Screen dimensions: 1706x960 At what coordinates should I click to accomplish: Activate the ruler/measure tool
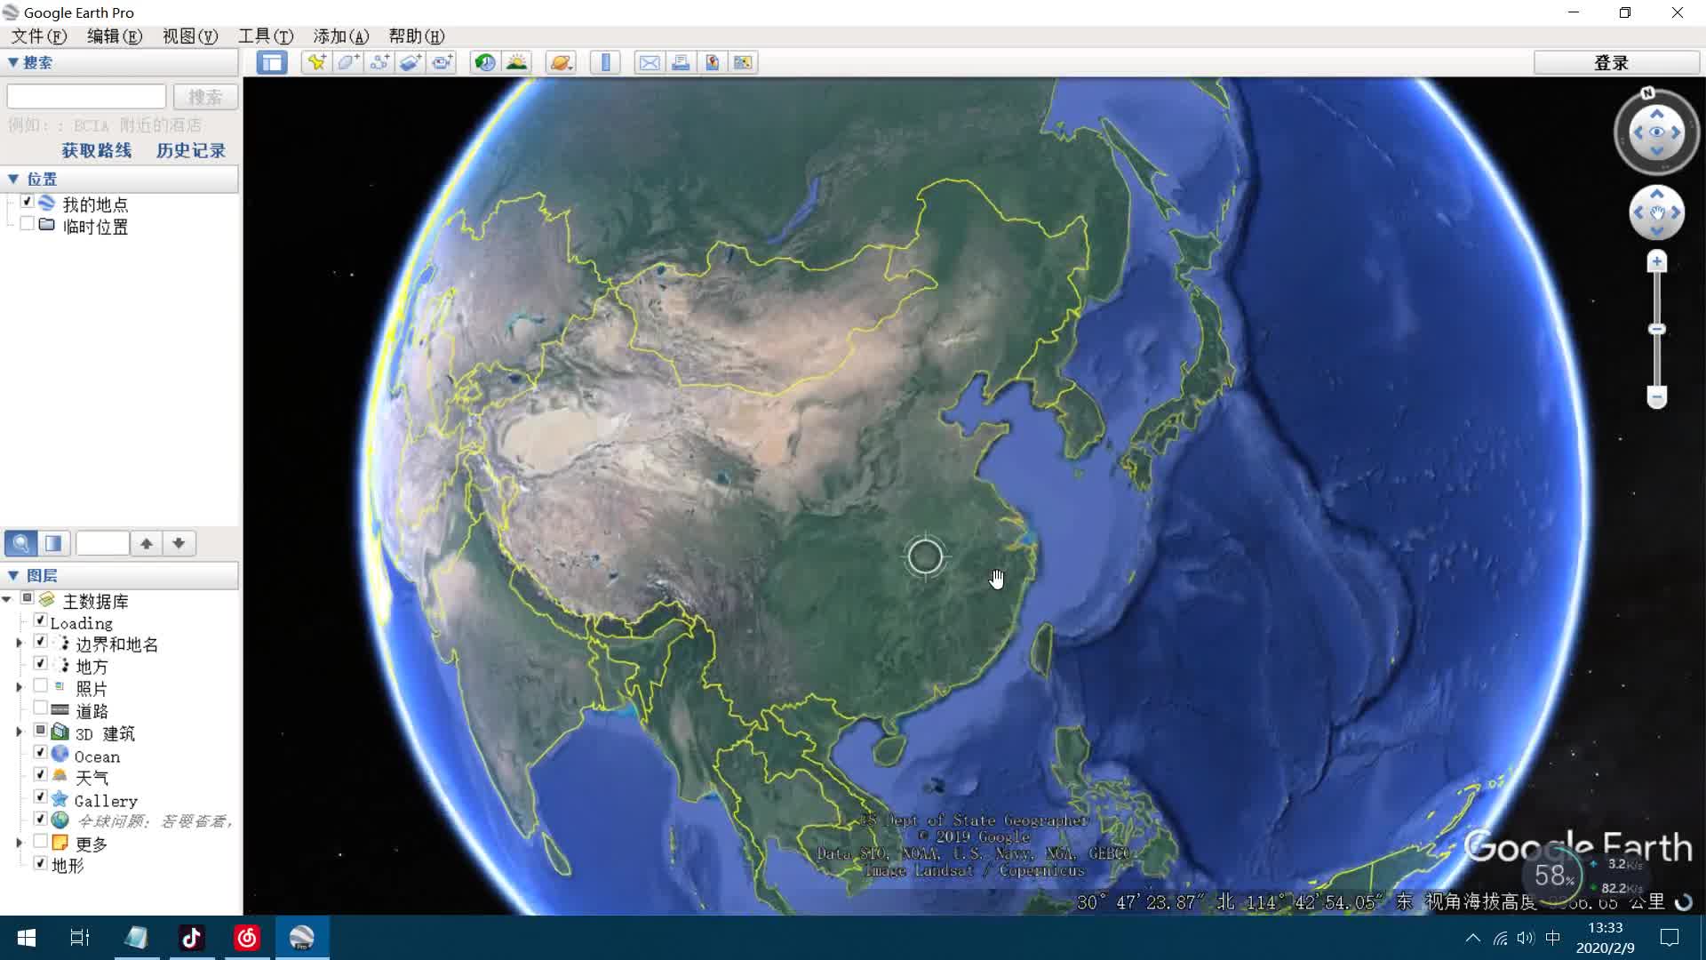(606, 62)
